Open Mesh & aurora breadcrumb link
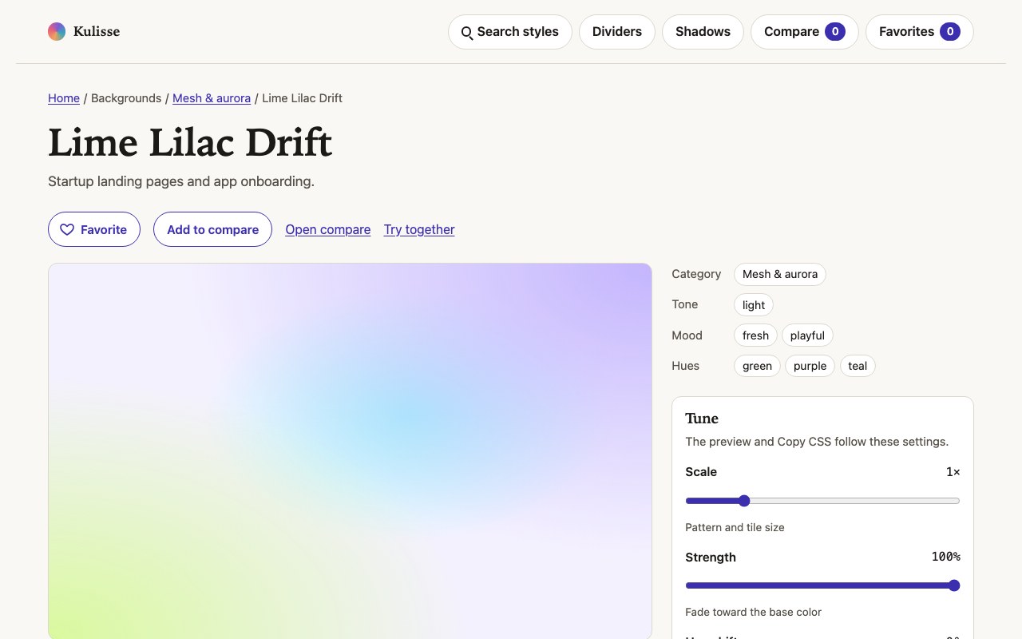The width and height of the screenshot is (1022, 639). click(x=212, y=98)
